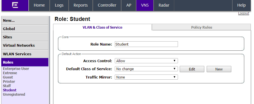Image resolution: width=254 pixels, height=104 pixels.
Task: Open the Global sidebar section
Action: (25, 29)
